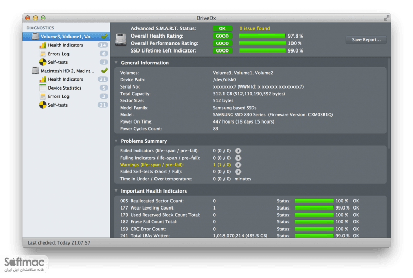Screen dimensions: 413x278
Task: Click 'Time in Under / Over temperature' label
Action: pos(156,179)
